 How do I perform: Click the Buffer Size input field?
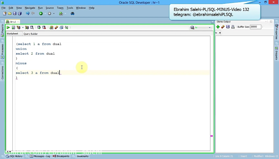255,27
